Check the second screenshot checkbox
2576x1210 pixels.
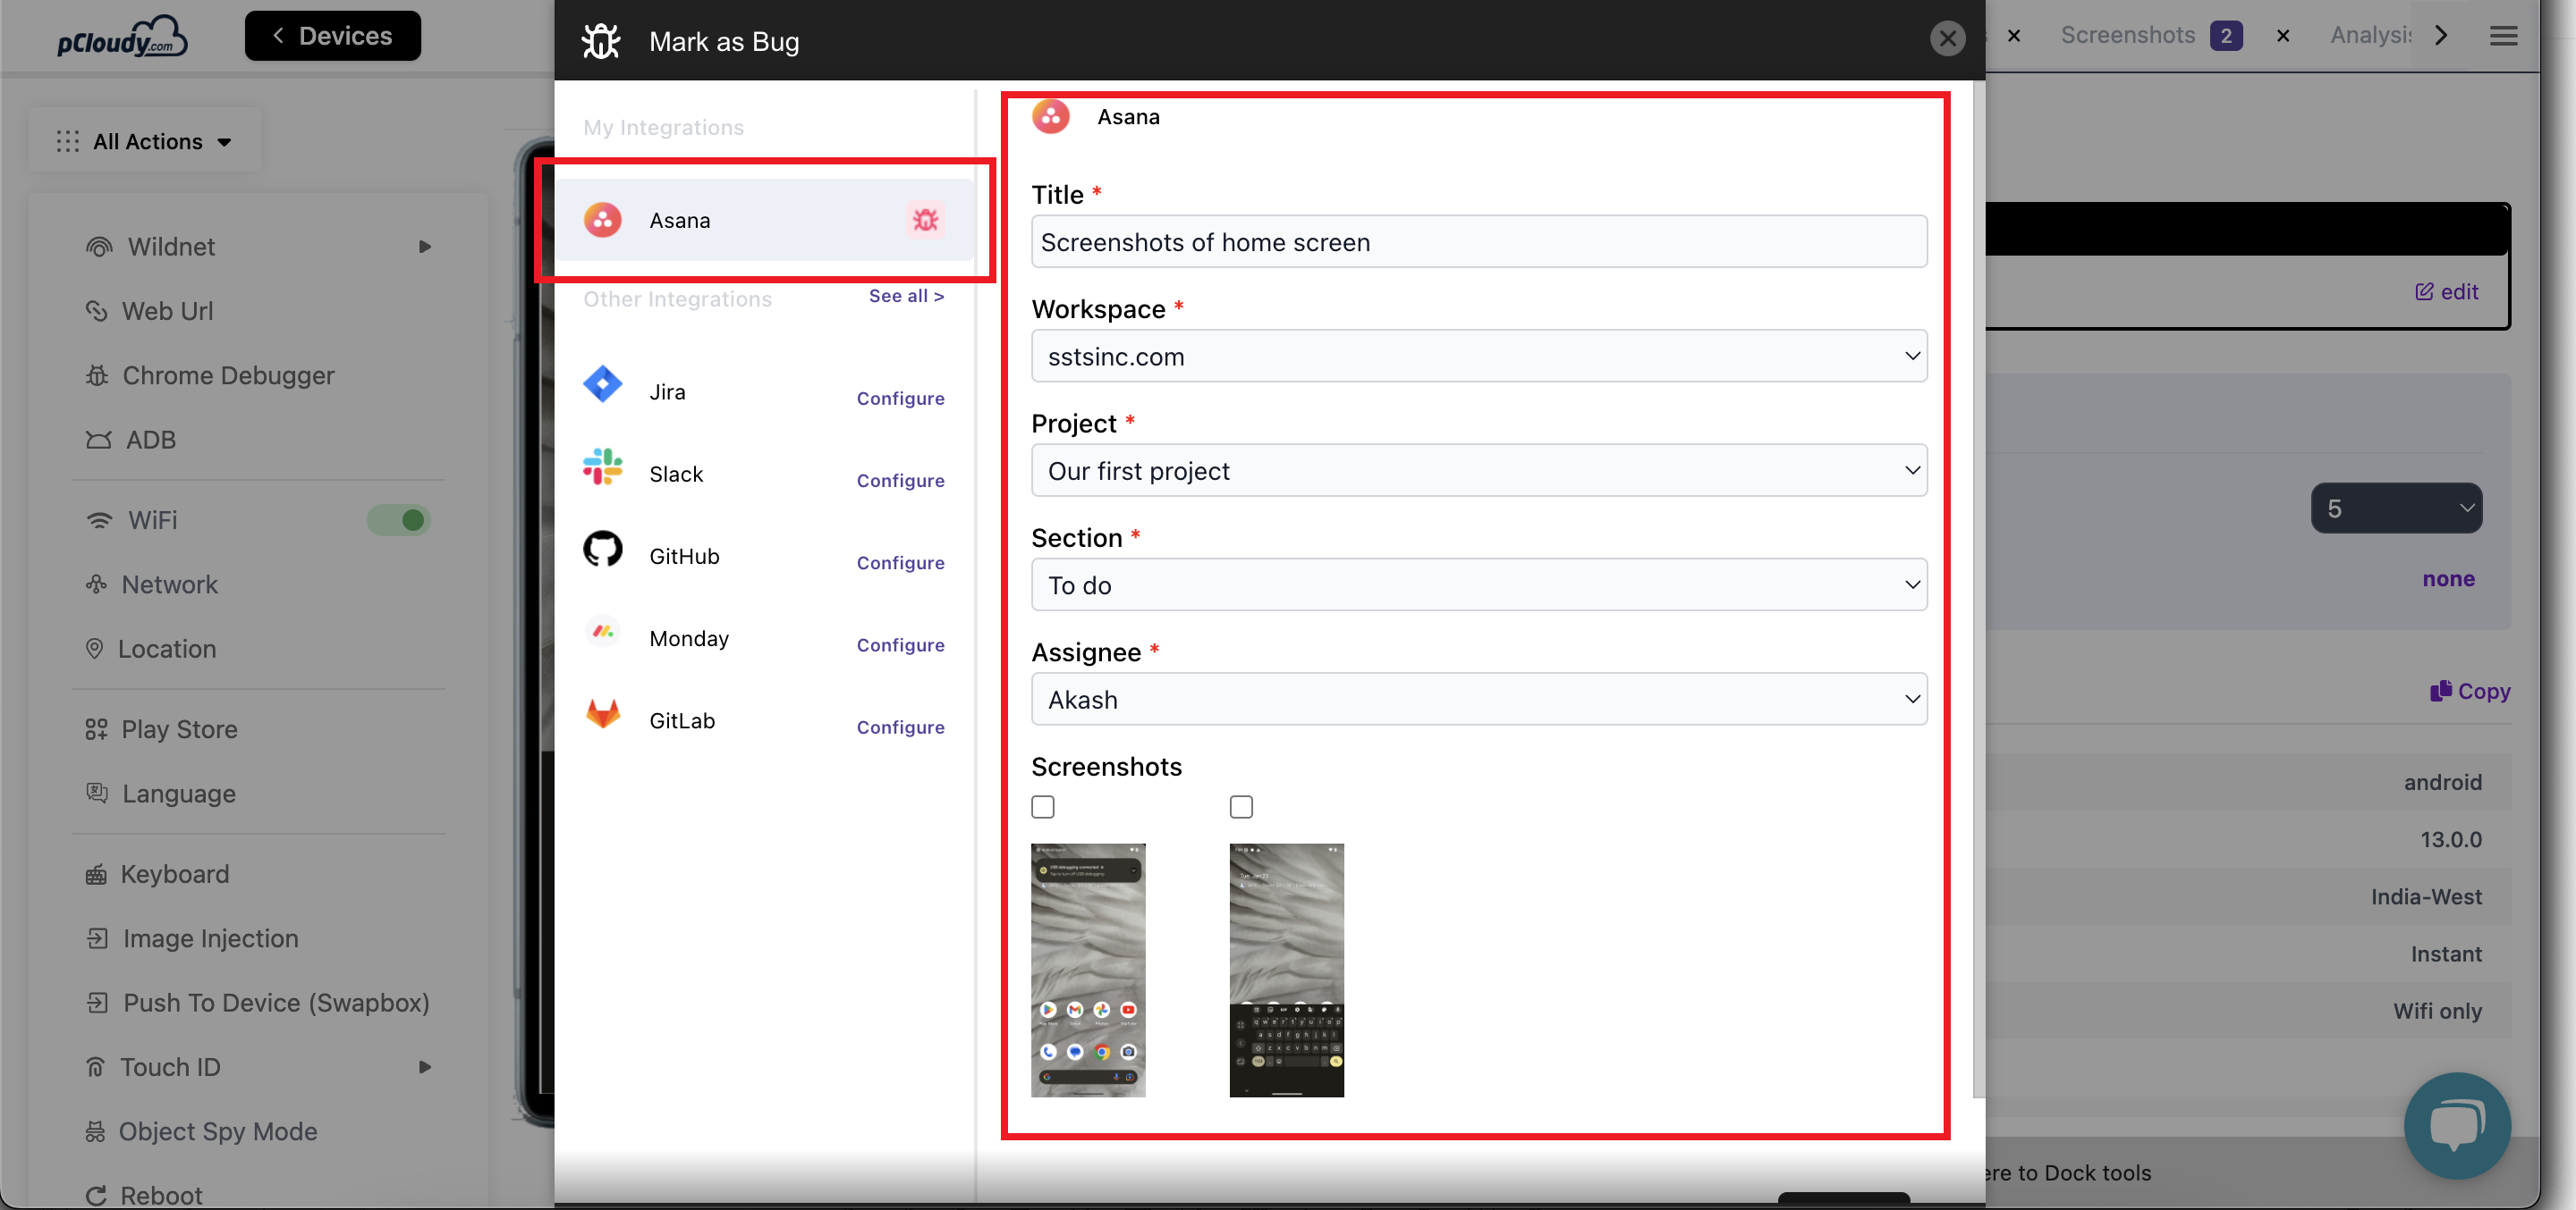(x=1240, y=806)
